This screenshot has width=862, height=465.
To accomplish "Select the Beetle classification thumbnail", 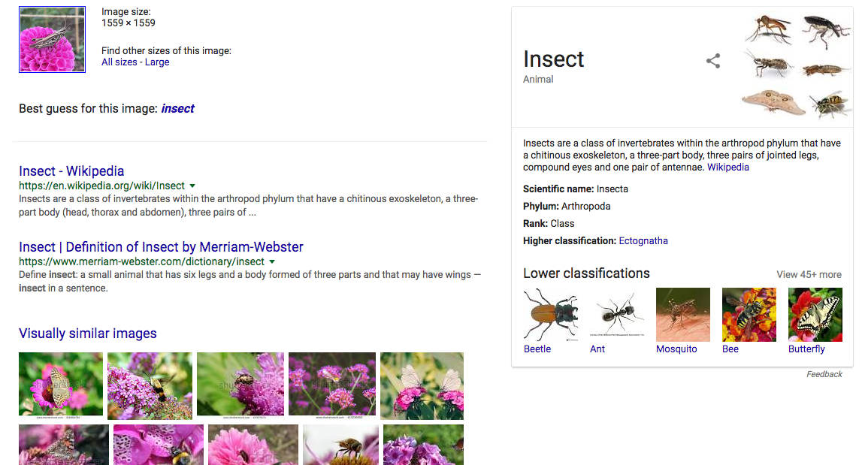I will [x=551, y=315].
